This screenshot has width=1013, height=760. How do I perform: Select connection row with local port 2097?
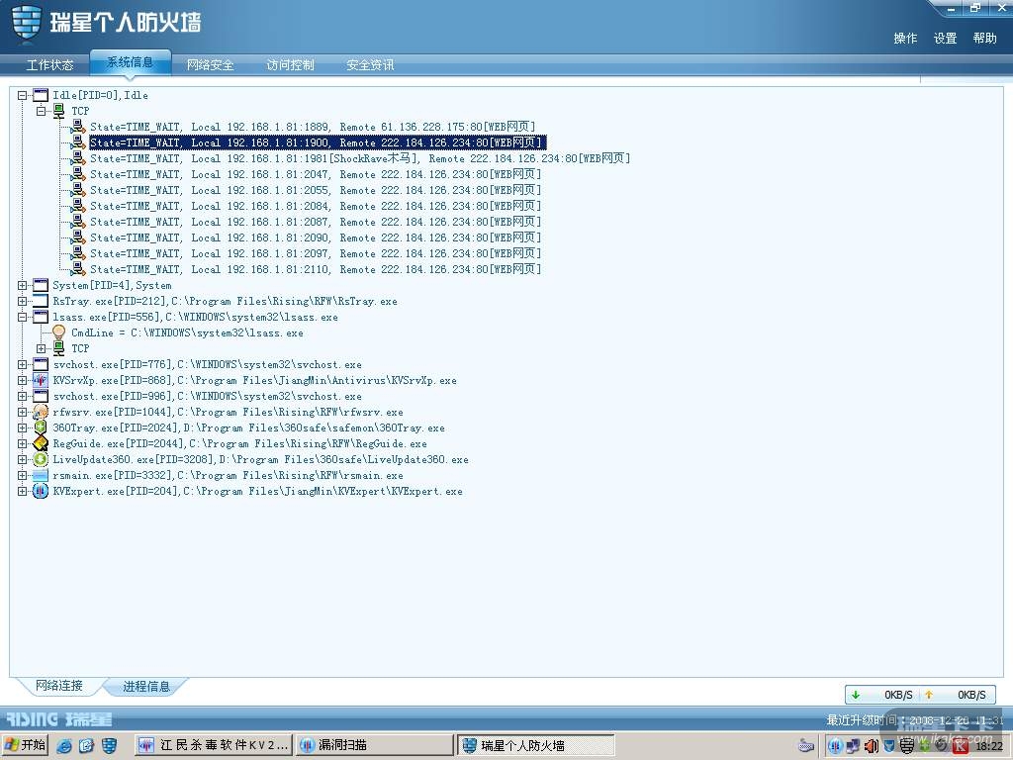tap(316, 253)
